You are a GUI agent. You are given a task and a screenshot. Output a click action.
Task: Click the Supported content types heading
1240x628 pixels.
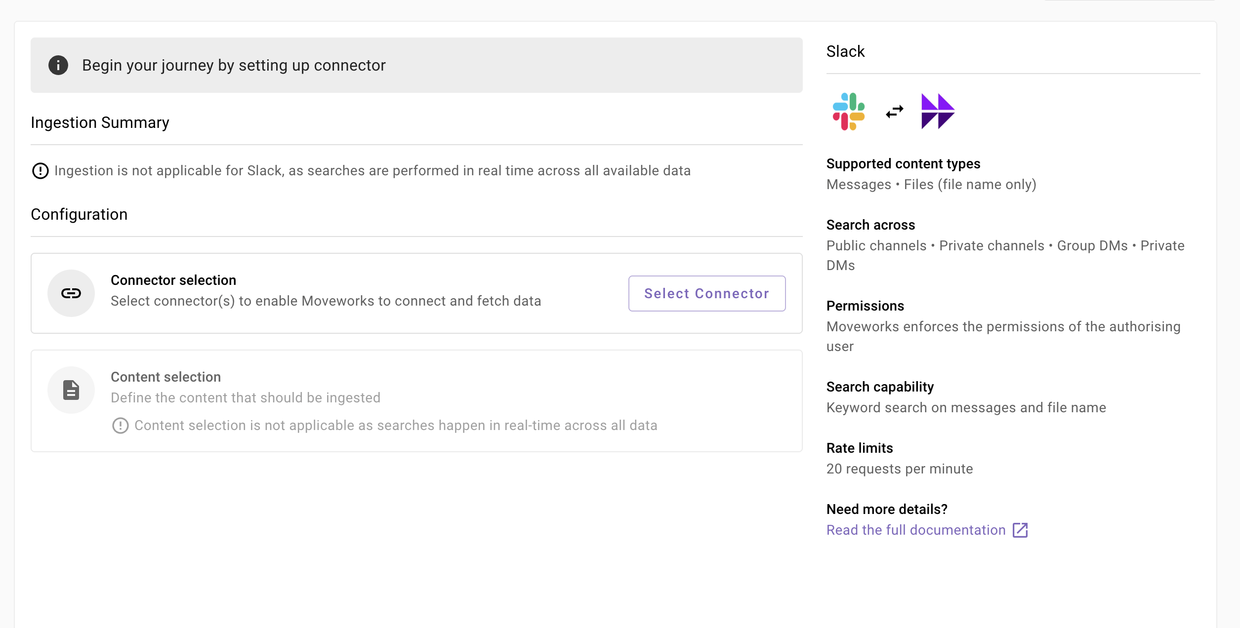click(x=903, y=164)
